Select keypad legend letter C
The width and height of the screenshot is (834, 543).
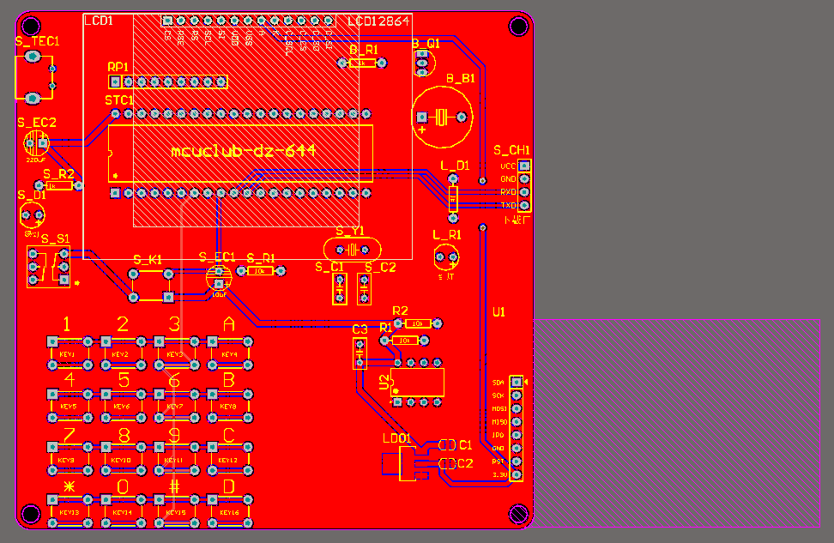point(229,435)
